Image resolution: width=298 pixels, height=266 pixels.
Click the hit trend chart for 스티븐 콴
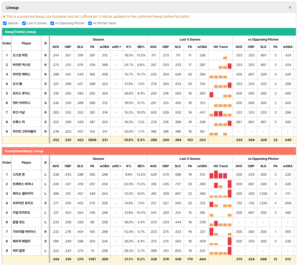pos(220,175)
